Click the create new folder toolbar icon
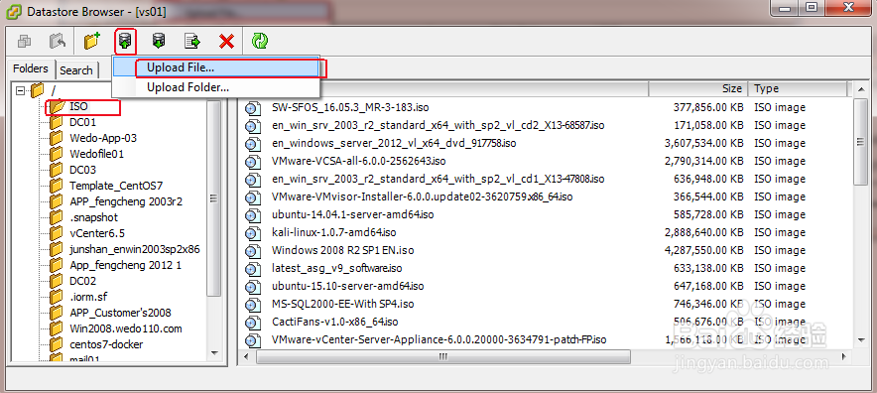 point(91,41)
